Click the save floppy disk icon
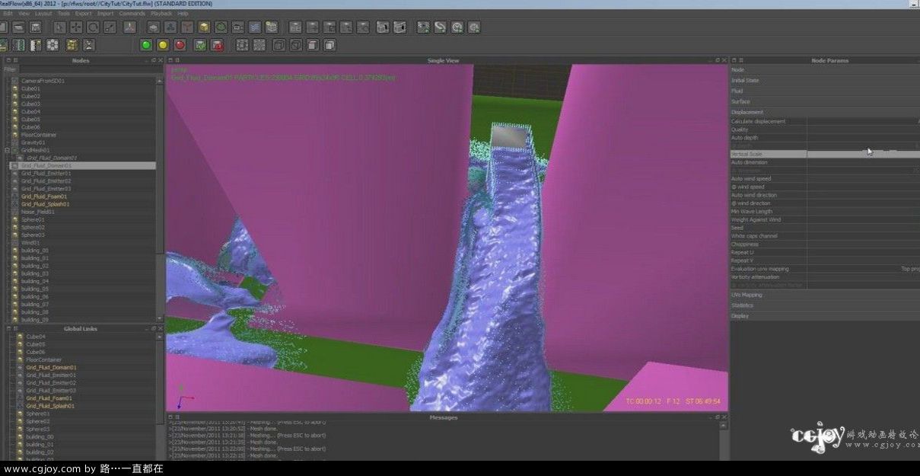Screen dimensions: 920x476 coord(35,27)
